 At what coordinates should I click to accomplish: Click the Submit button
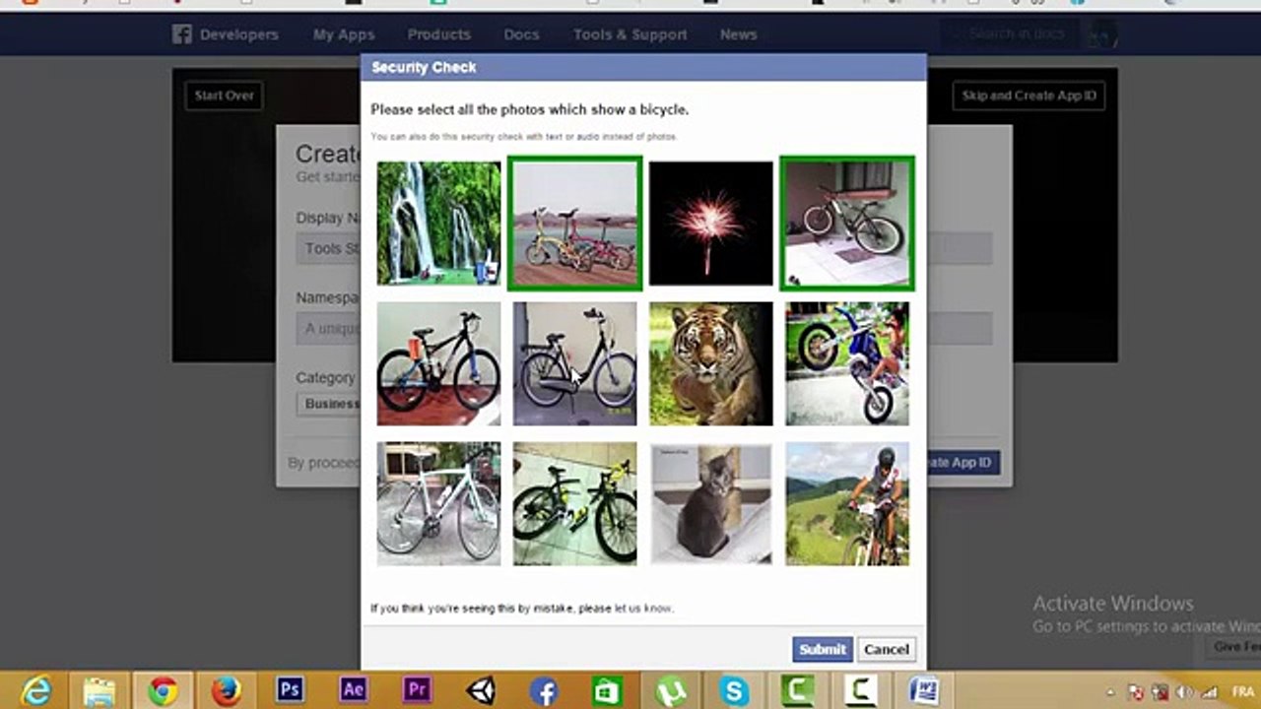(x=823, y=649)
